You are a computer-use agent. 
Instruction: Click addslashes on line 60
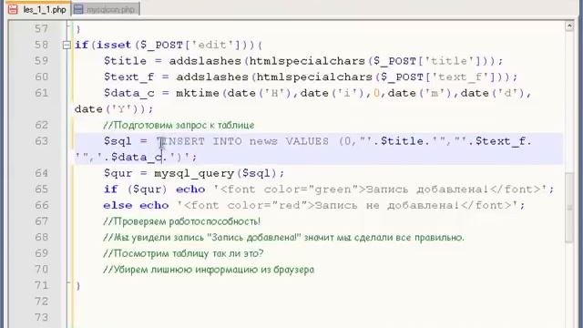click(x=212, y=77)
